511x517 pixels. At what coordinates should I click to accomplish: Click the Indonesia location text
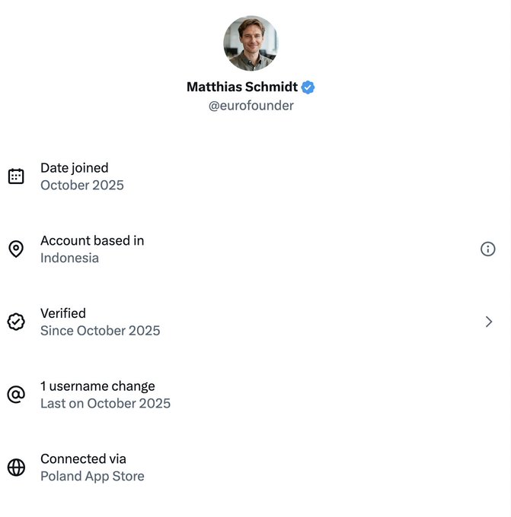(x=69, y=258)
